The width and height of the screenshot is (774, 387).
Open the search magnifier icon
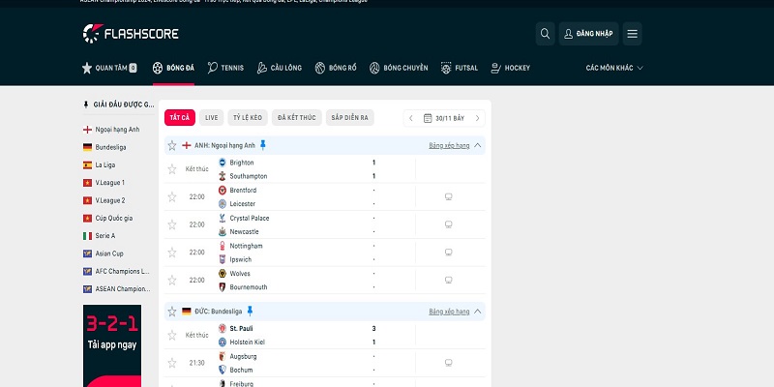click(x=545, y=34)
